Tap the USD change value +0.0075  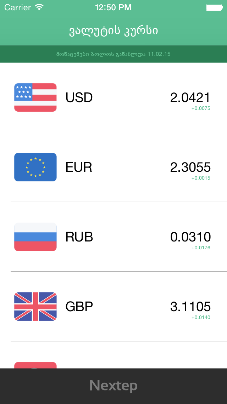(x=201, y=108)
